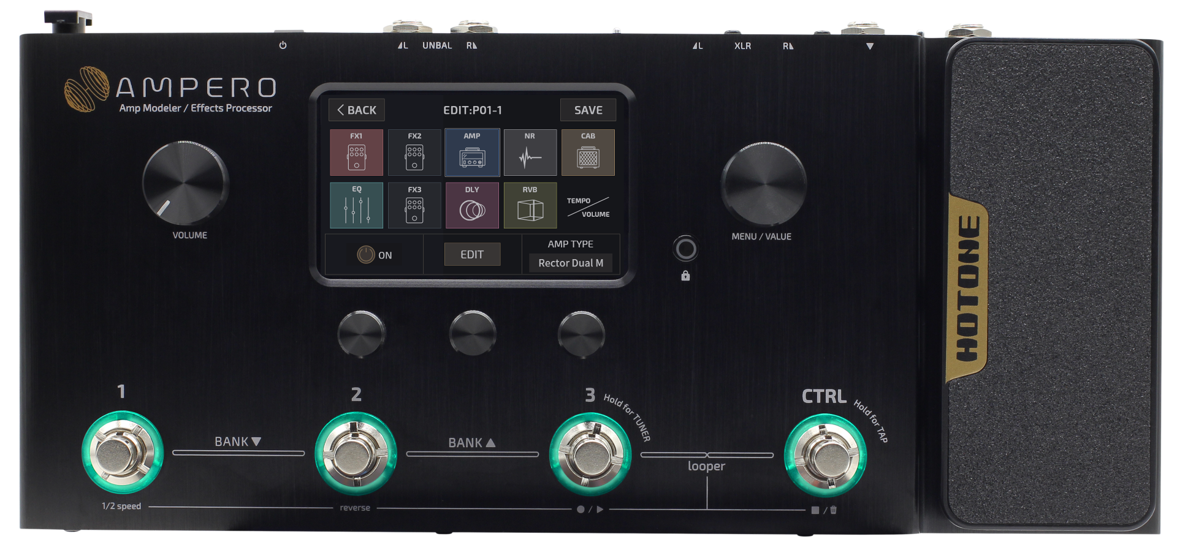The image size is (1177, 550).
Task: Click the MENU / VALUE knob
Action: [764, 184]
